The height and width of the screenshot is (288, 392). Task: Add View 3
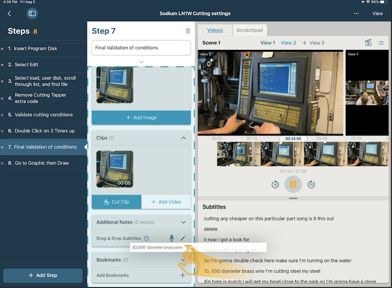[x=313, y=43]
